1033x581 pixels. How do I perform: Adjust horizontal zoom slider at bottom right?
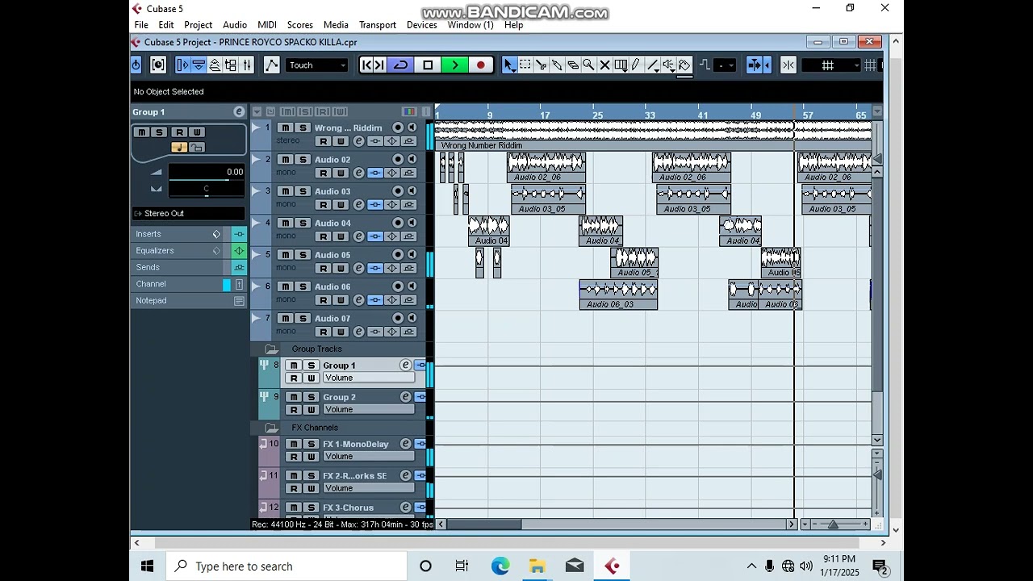click(833, 525)
